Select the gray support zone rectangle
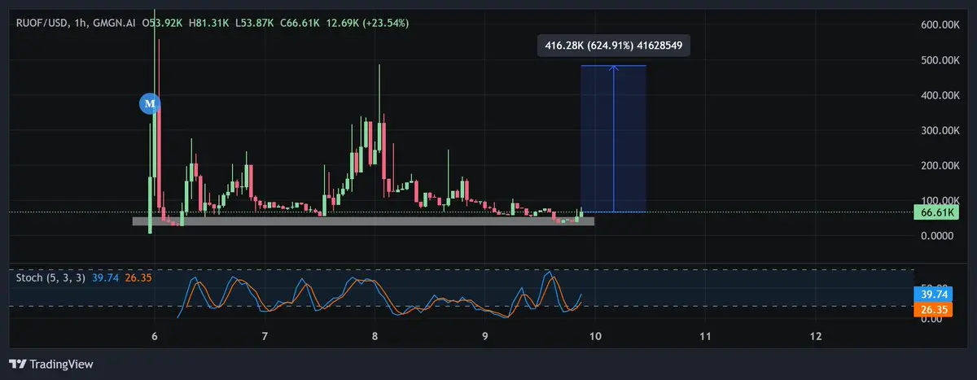The width and height of the screenshot is (977, 380). tap(363, 221)
